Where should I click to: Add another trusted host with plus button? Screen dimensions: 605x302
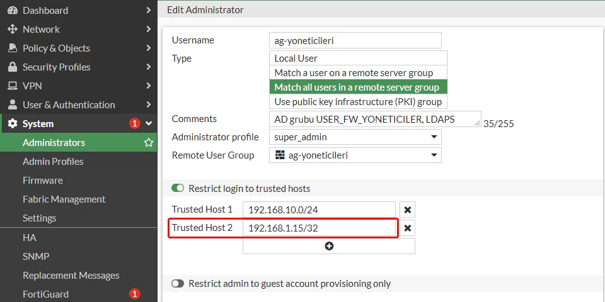pyautogui.click(x=329, y=246)
